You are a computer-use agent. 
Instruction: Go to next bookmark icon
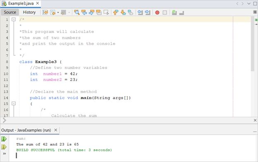[123, 12]
